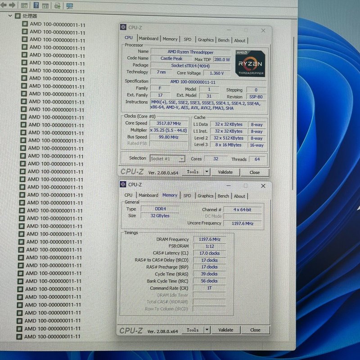
Task: Click the Forward arrow in Device Manager toolbar
Action: [x=12, y=5]
